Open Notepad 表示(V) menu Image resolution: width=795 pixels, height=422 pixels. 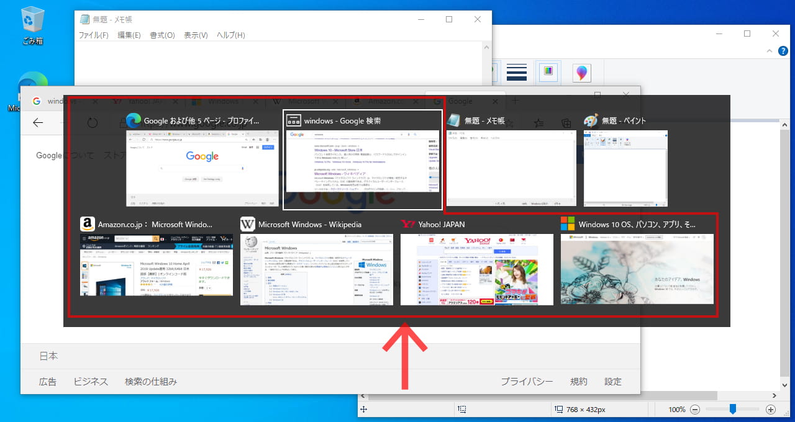[196, 35]
